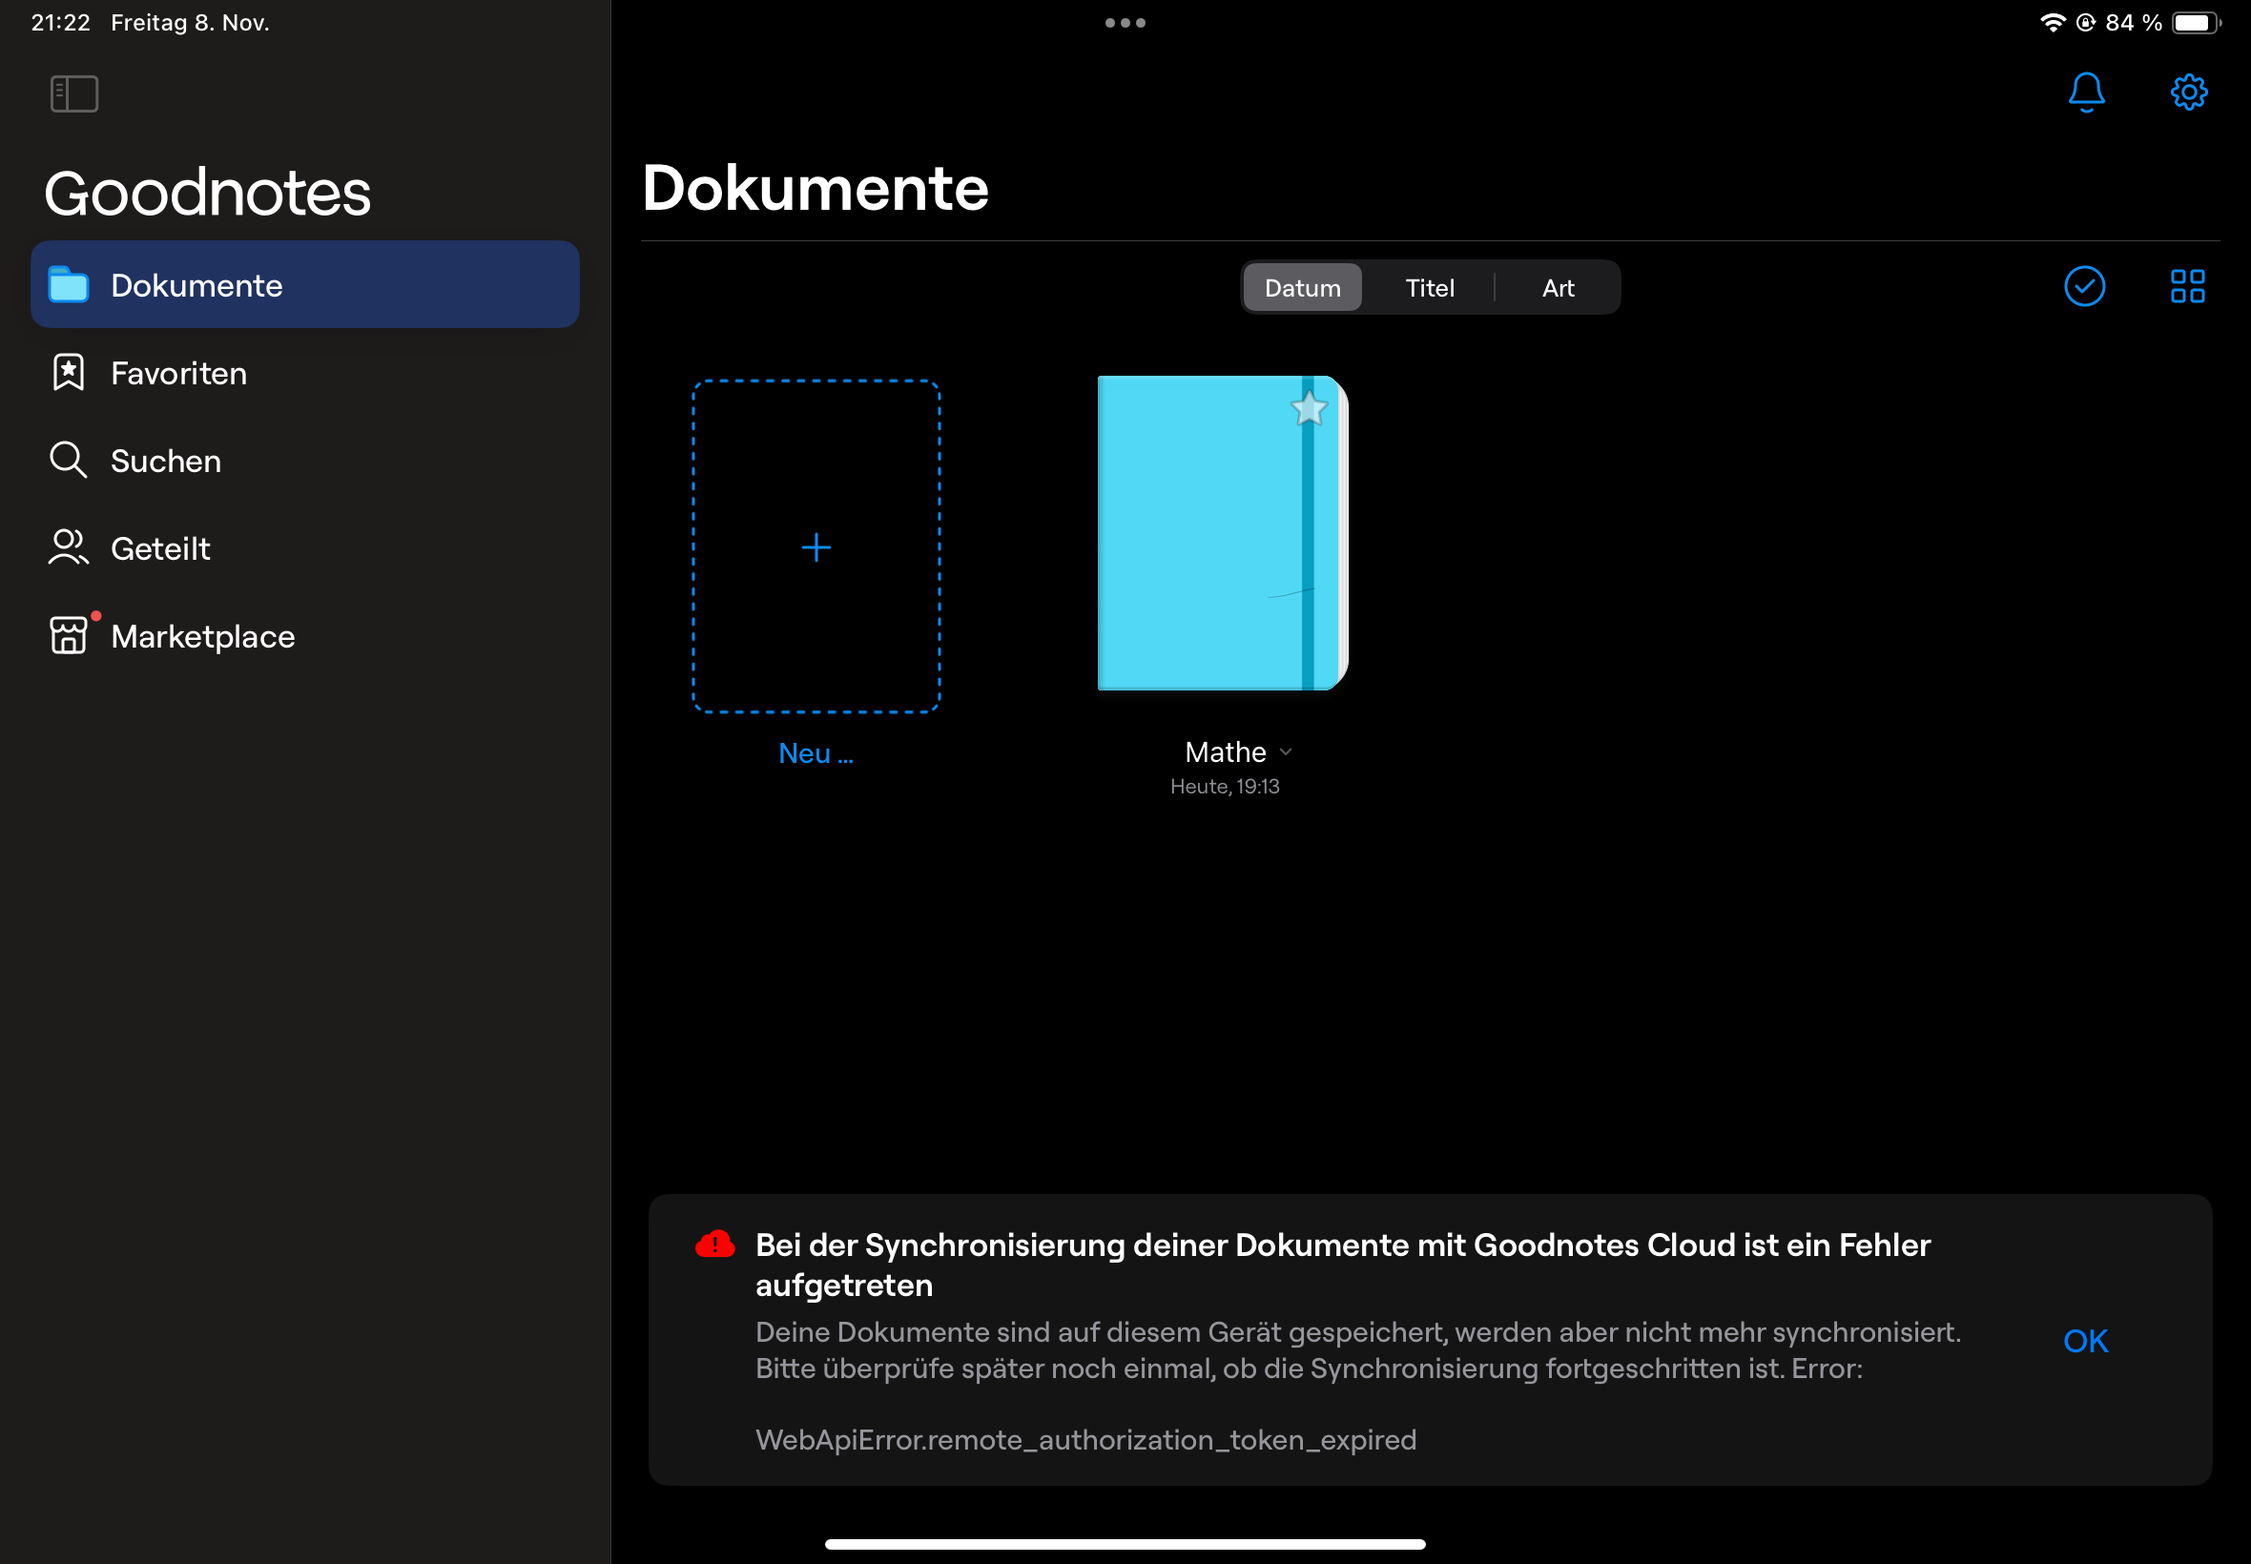Click the Heute, 19:13 timestamp
This screenshot has width=2251, height=1564.
[1225, 787]
